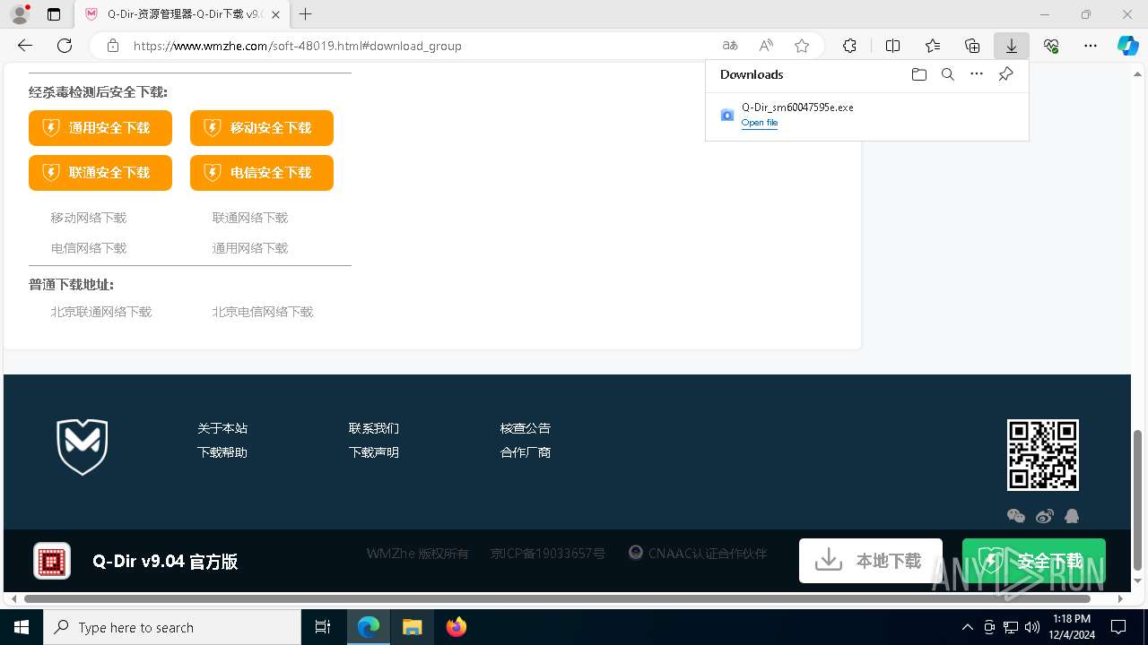Image resolution: width=1148 pixels, height=645 pixels.
Task: Click the Q-Dir exe file icon
Action: coord(727,115)
